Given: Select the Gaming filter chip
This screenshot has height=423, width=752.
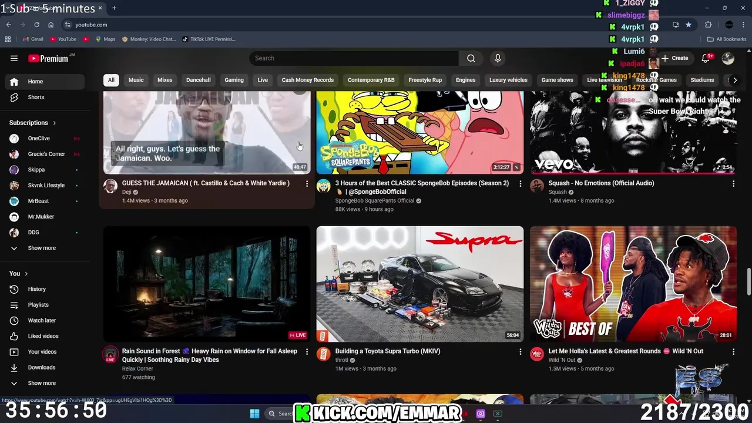Looking at the screenshot, I should pos(234,80).
